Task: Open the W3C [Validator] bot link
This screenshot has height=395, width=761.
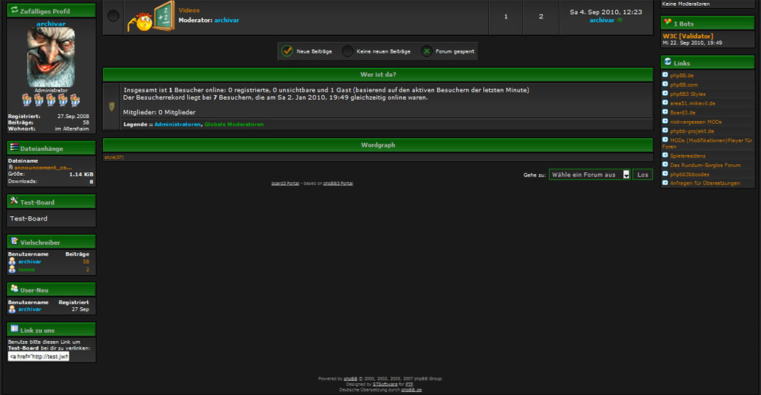Action: [688, 36]
